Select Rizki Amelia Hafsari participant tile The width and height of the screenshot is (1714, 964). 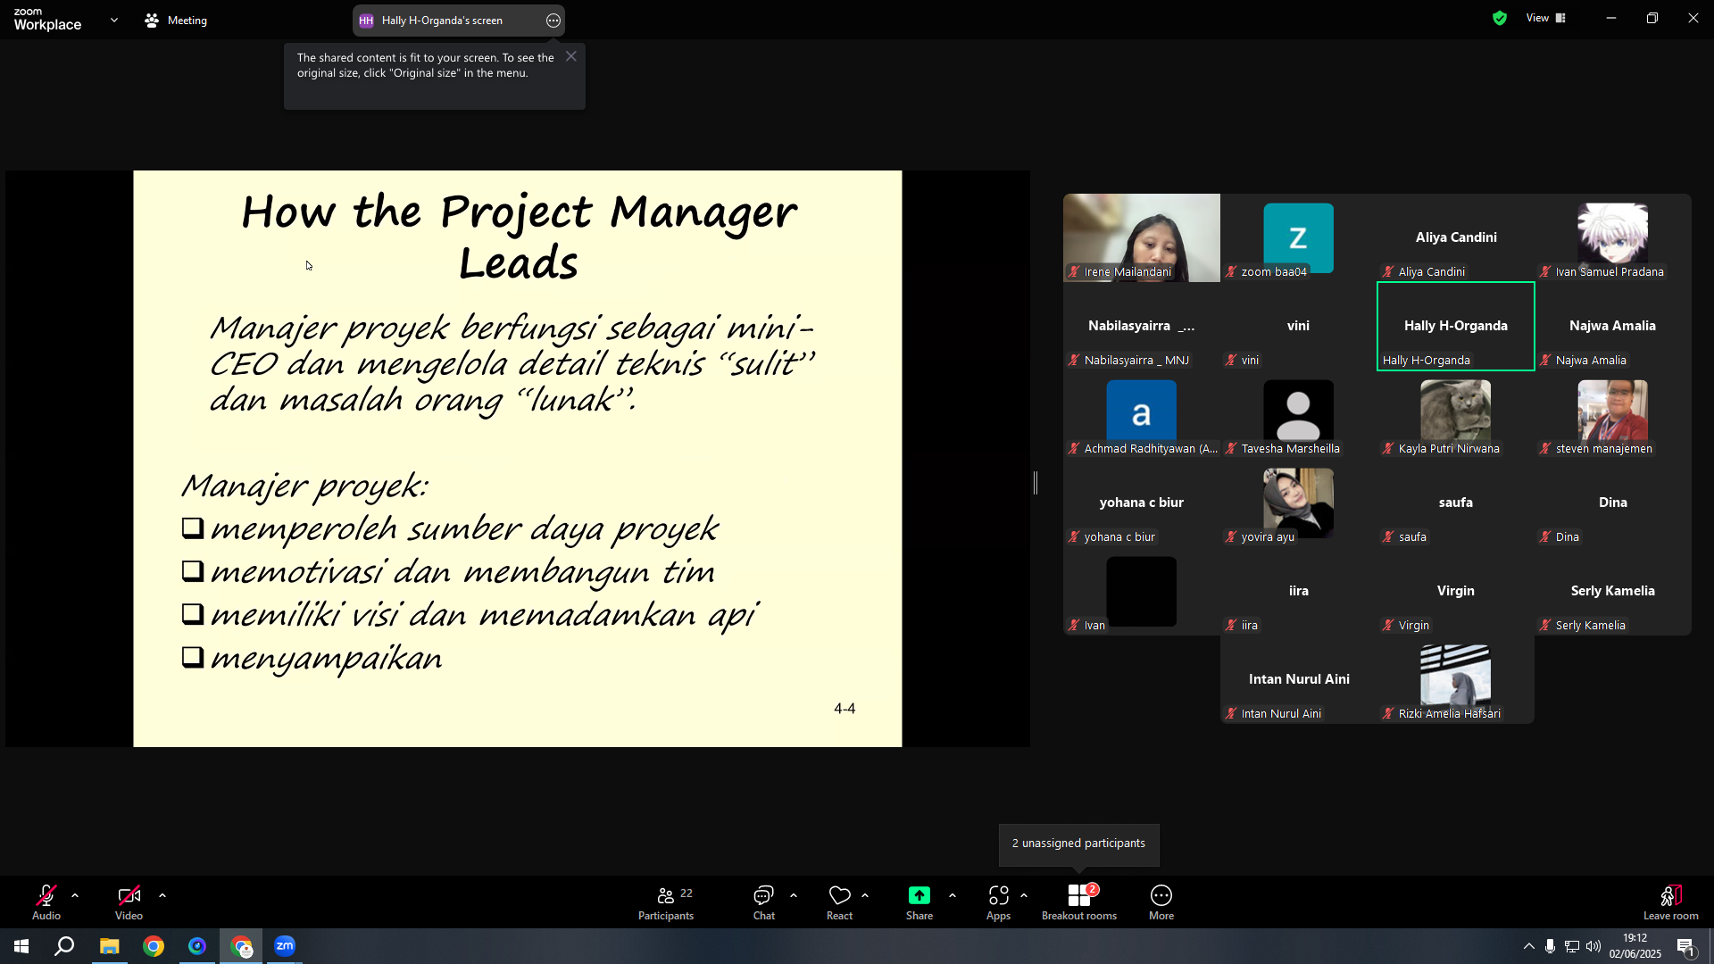pos(1456,679)
